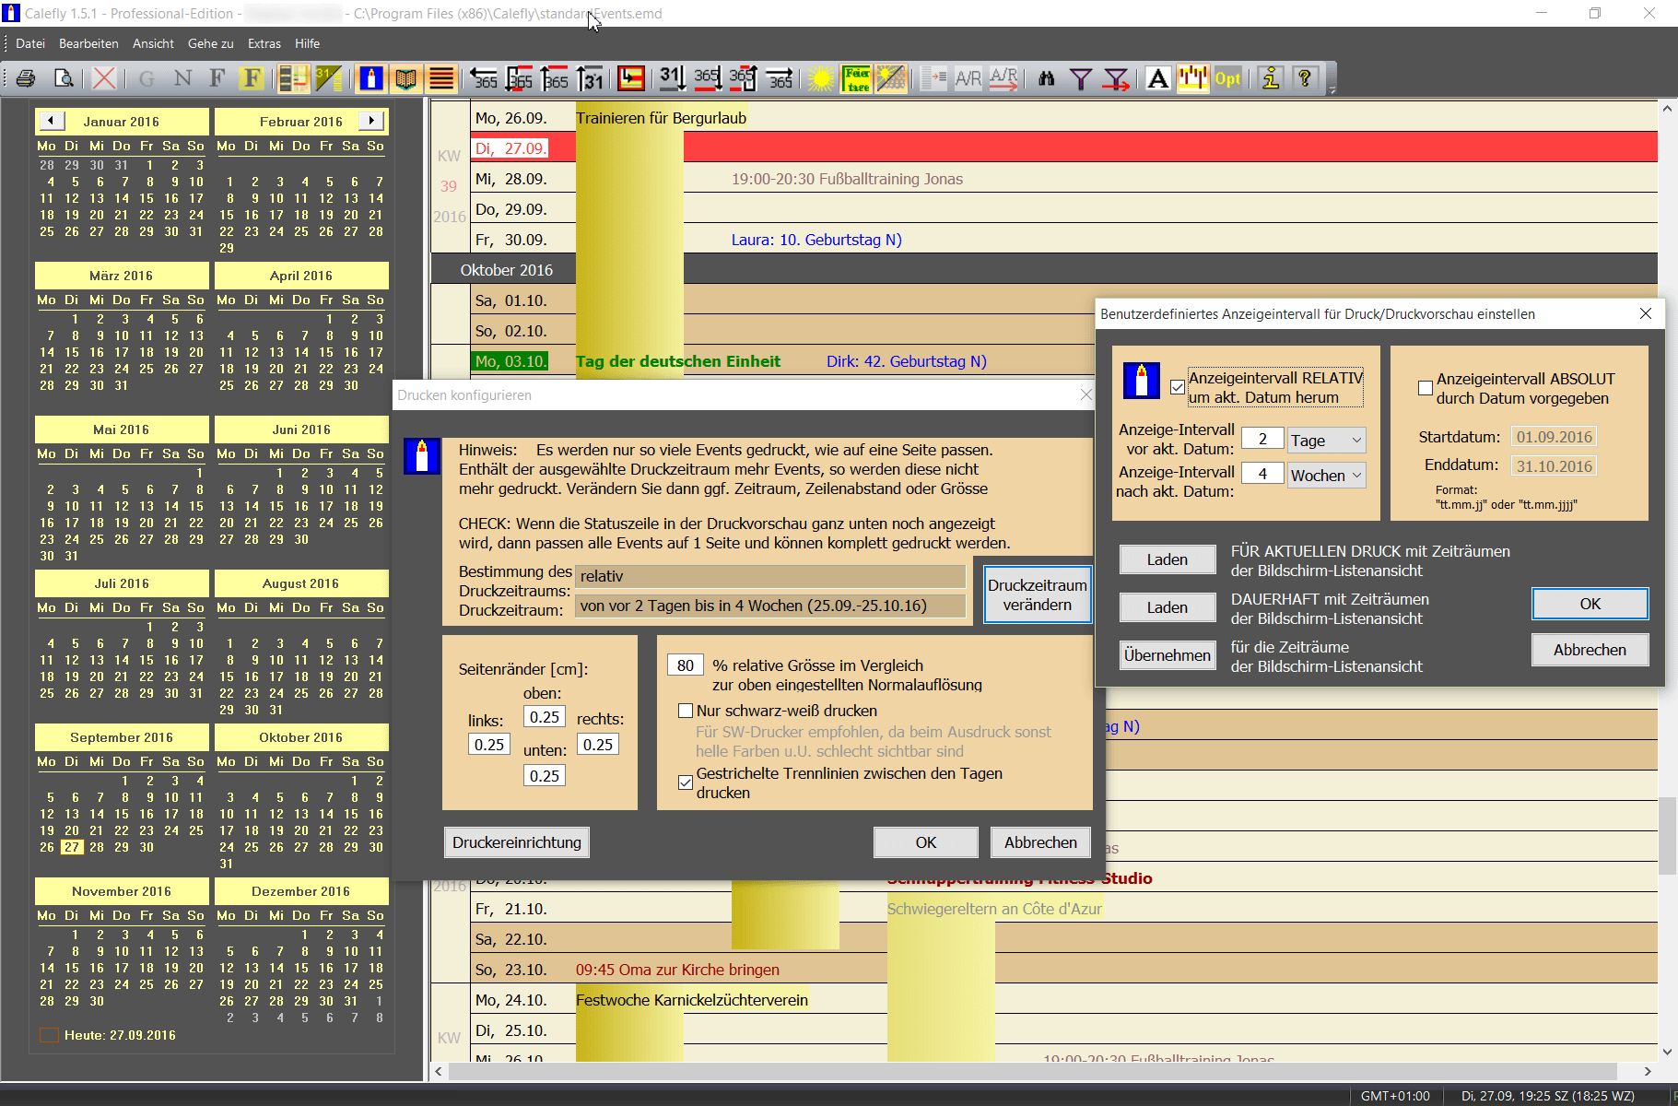Click the left arrow 365 icon
Screen dimensions: 1678x1106
coord(484,78)
